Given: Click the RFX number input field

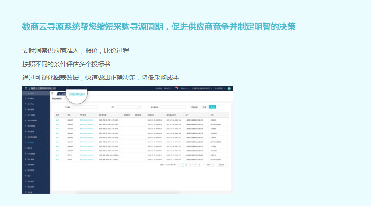Looking at the screenshot, I should (x=85, y=107).
